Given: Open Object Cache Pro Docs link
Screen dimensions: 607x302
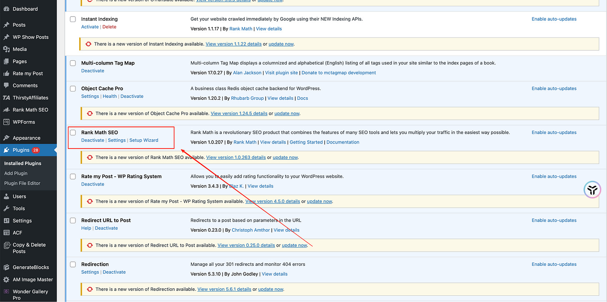Looking at the screenshot, I should point(303,98).
